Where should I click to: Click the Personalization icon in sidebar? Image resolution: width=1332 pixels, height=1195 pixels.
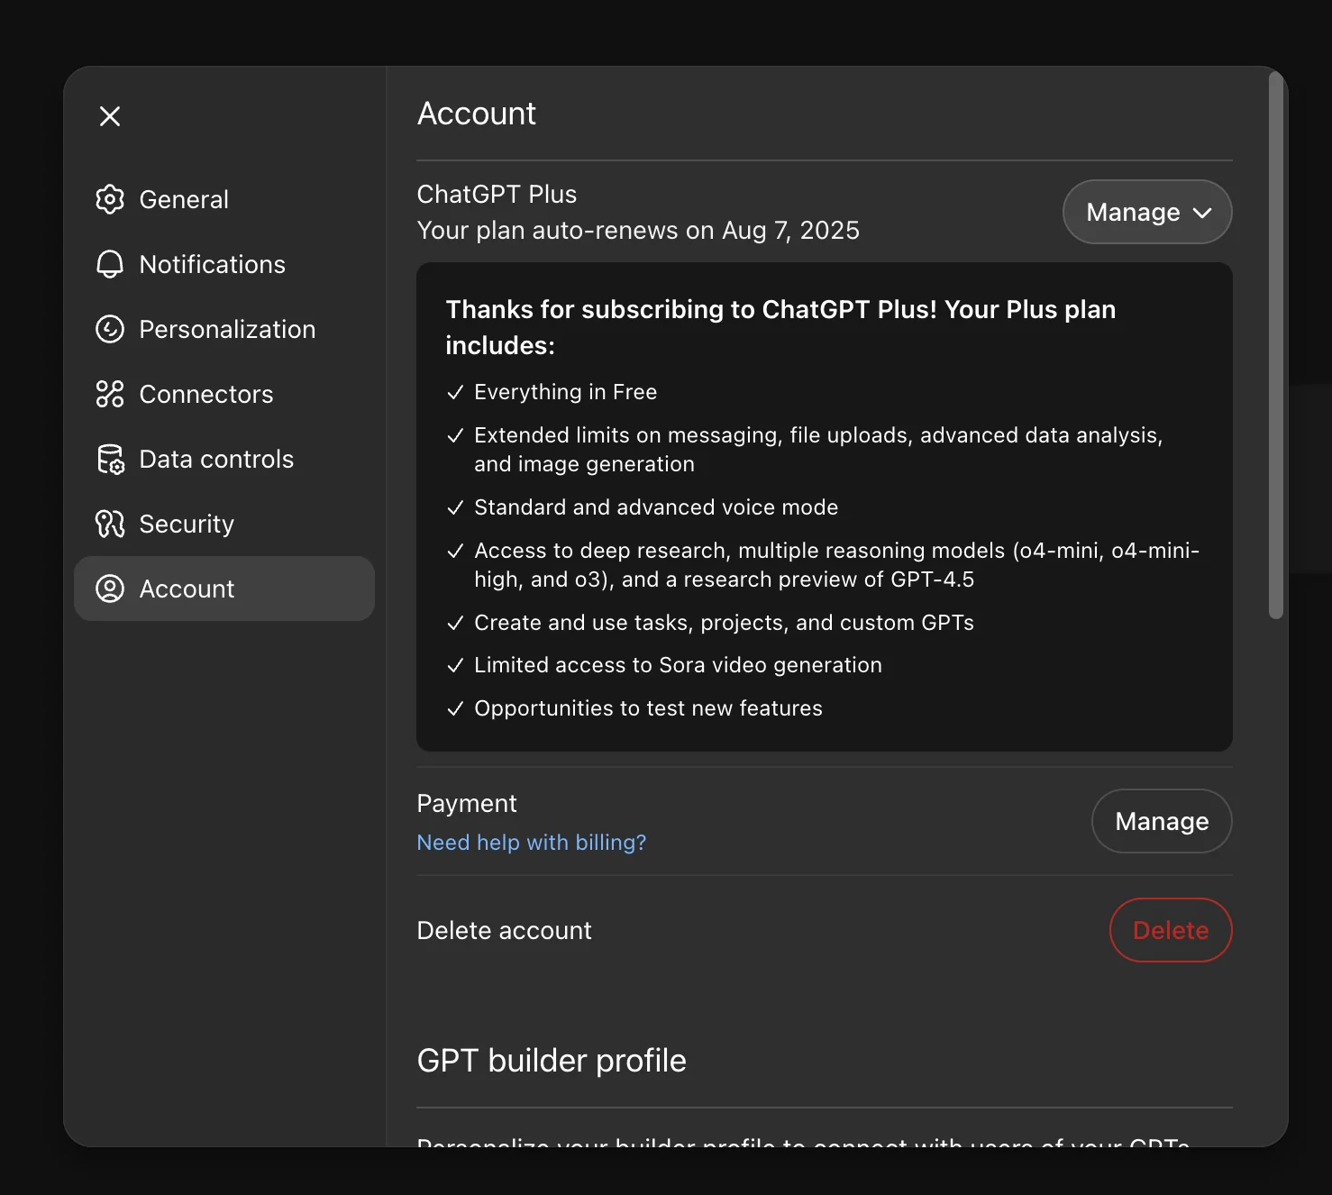point(110,329)
